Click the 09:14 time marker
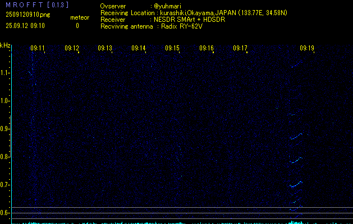353x224 pixels. pos(139,48)
